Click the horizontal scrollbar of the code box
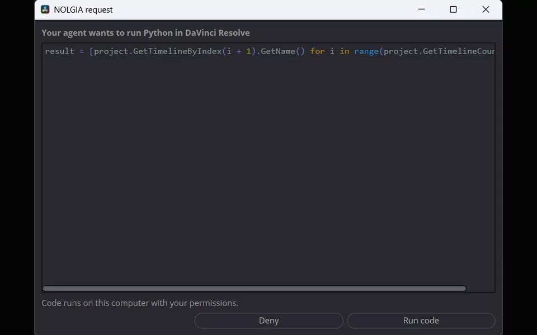Image resolution: width=537 pixels, height=335 pixels. coord(254,289)
